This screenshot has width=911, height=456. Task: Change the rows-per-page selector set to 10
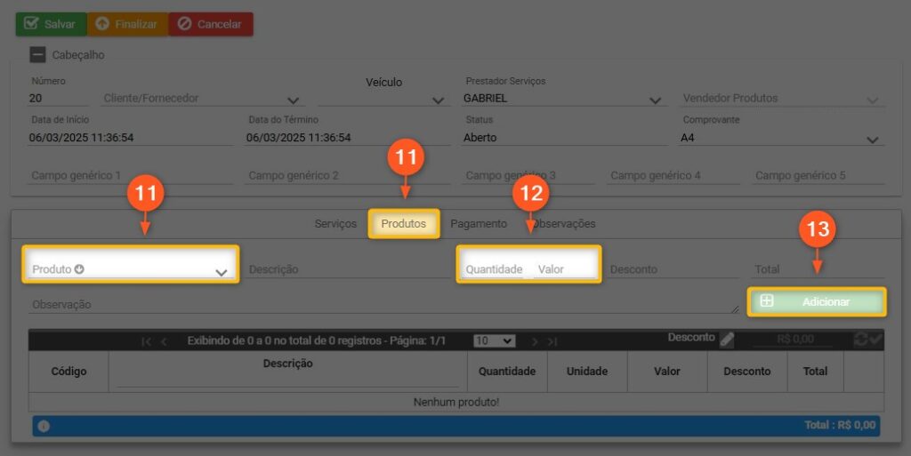pyautogui.click(x=495, y=340)
